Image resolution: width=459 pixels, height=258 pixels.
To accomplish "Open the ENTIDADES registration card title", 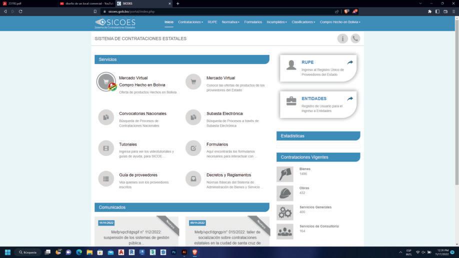I will [x=314, y=98].
